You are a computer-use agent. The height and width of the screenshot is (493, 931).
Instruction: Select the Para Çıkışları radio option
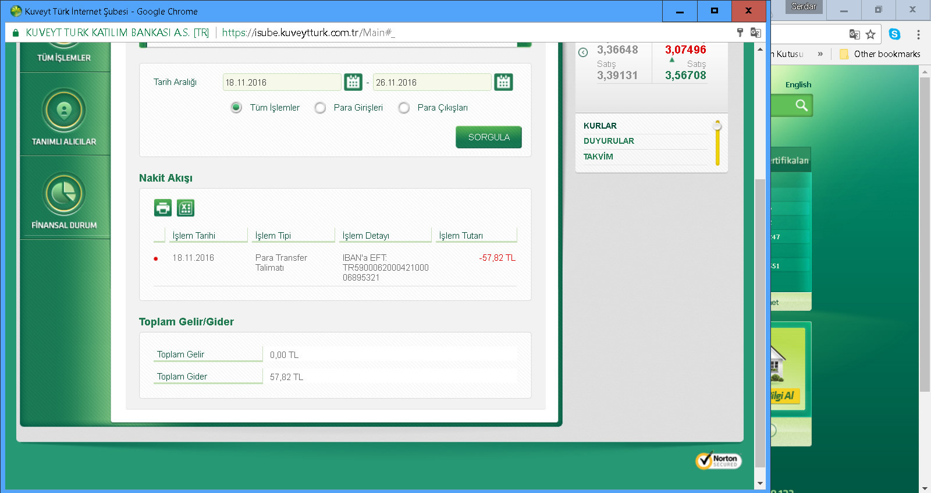pyautogui.click(x=404, y=108)
